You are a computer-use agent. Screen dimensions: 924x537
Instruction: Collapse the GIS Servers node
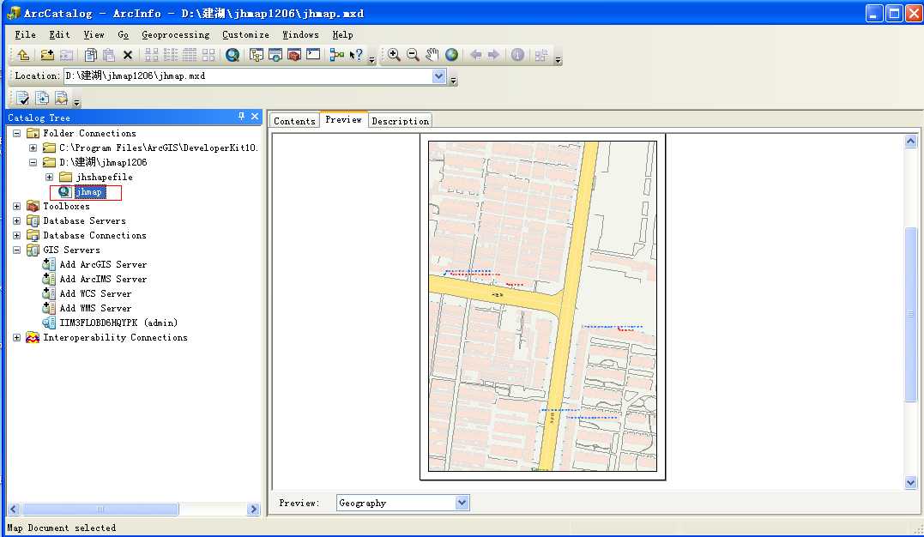[17, 250]
